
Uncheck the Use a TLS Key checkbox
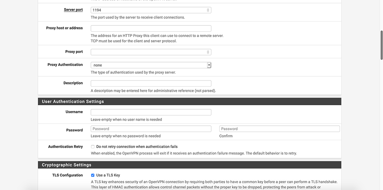[x=93, y=175]
